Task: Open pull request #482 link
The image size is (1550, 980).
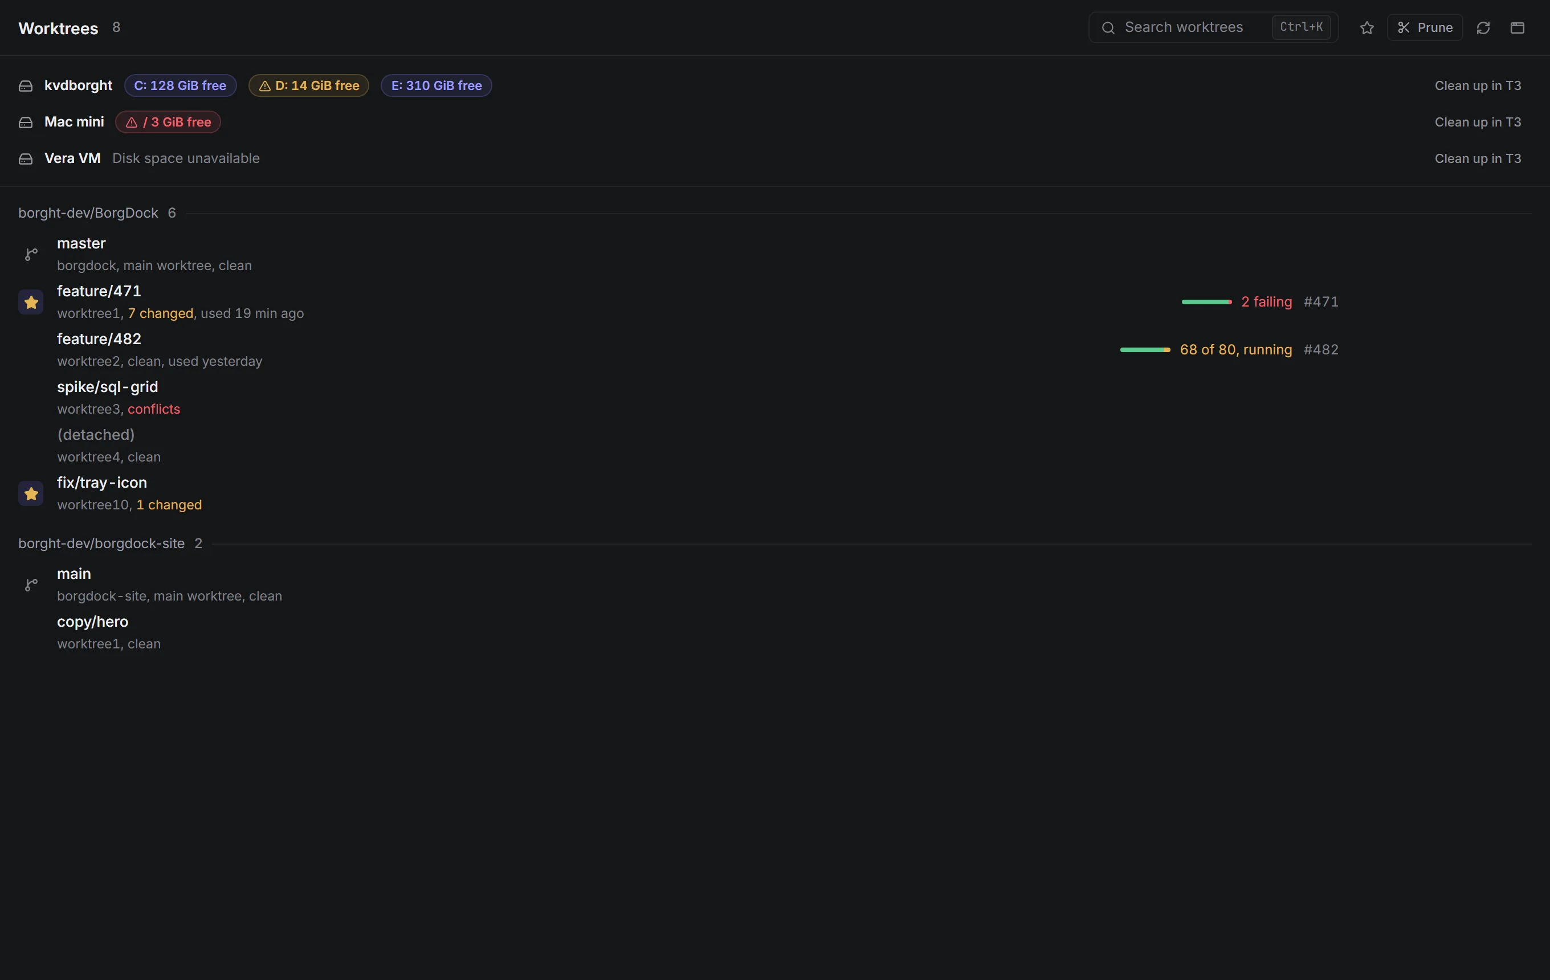Action: pos(1321,349)
